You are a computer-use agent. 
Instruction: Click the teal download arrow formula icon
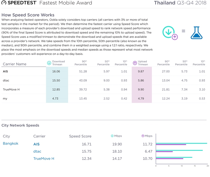[169, 32]
